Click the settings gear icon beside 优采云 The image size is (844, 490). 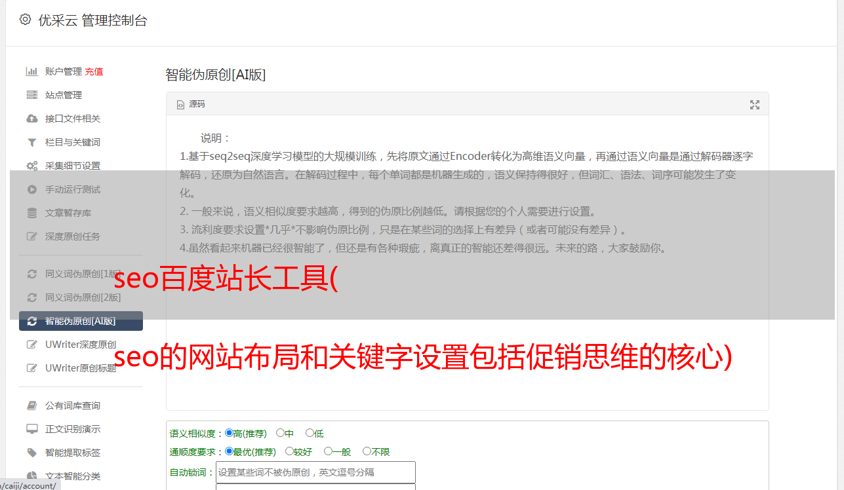(25, 20)
